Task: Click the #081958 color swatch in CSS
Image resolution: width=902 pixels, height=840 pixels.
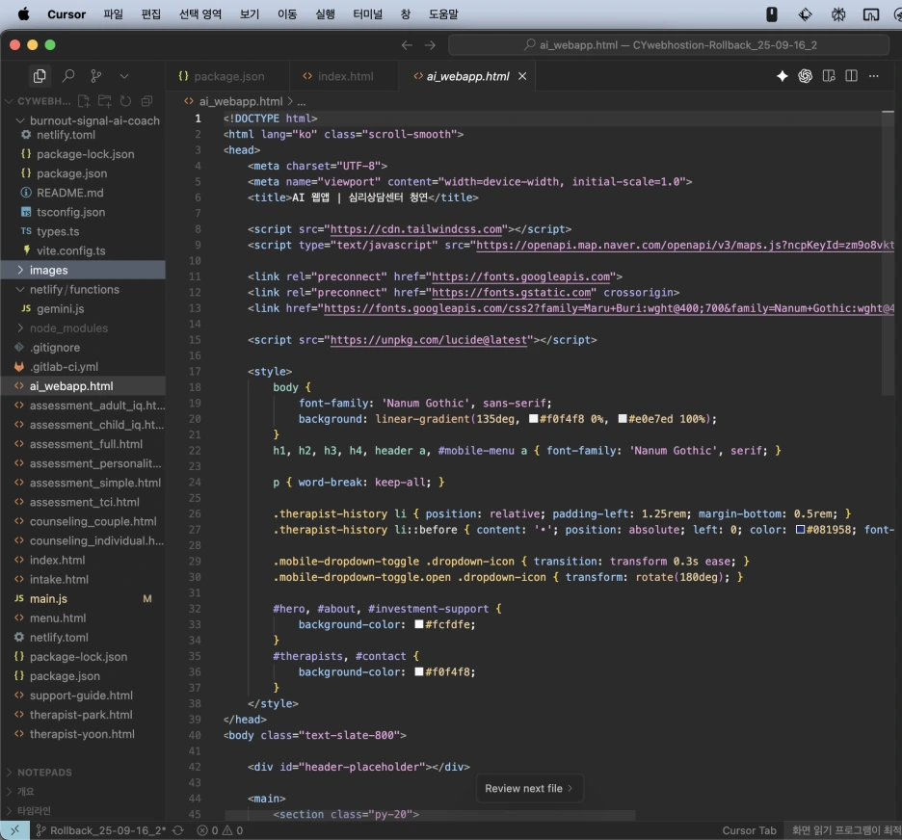Action: [x=800, y=530]
